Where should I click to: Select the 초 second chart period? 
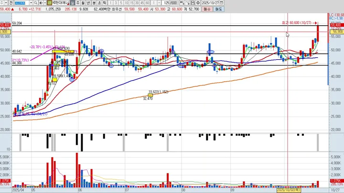[99, 3]
